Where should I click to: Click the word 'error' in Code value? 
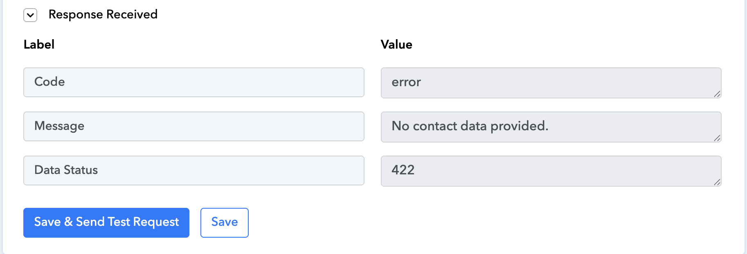tap(406, 82)
